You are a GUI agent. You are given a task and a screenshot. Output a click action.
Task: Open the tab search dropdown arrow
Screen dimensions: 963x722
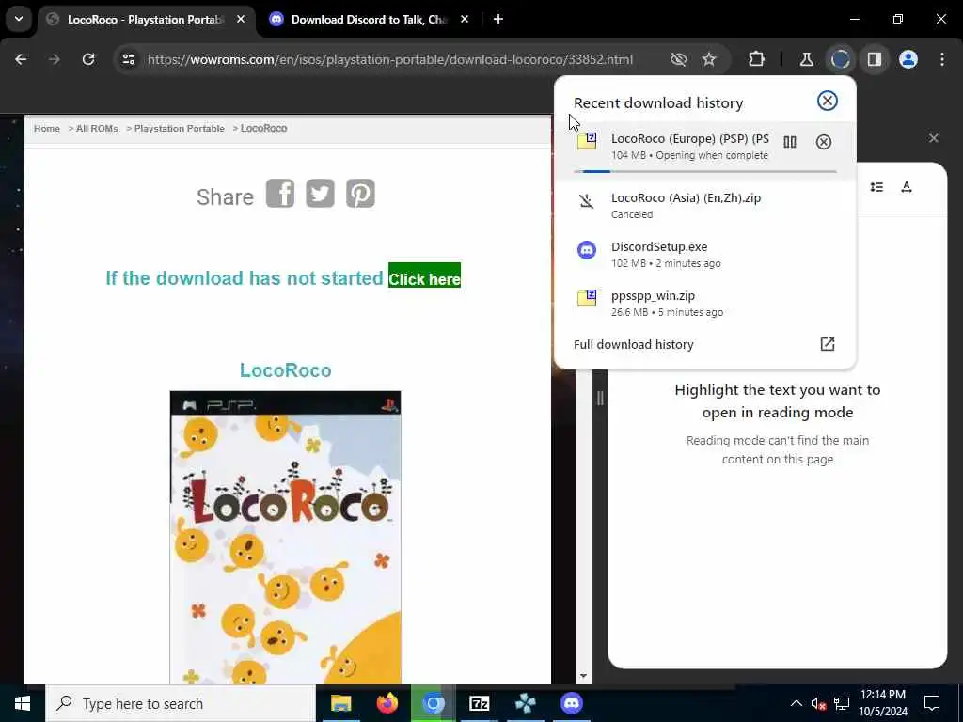[x=19, y=19]
